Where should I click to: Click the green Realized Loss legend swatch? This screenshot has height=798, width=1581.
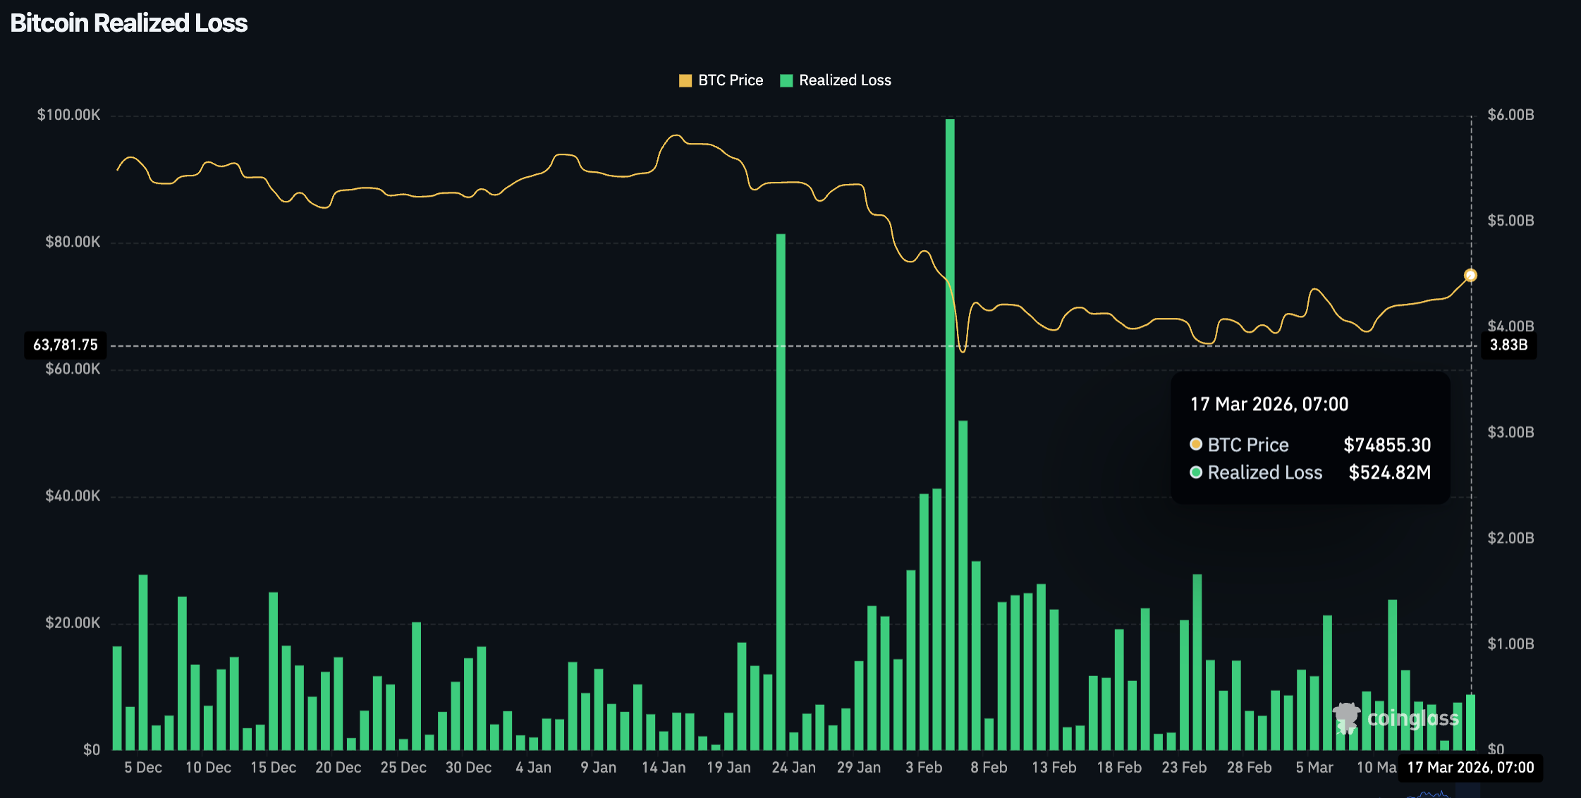coord(786,80)
